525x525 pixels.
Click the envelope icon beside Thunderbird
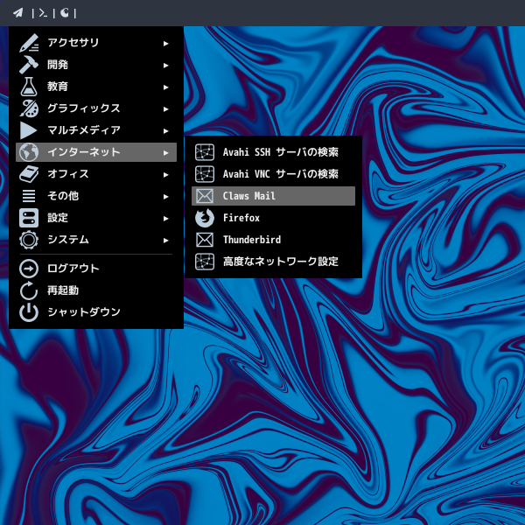coord(205,240)
